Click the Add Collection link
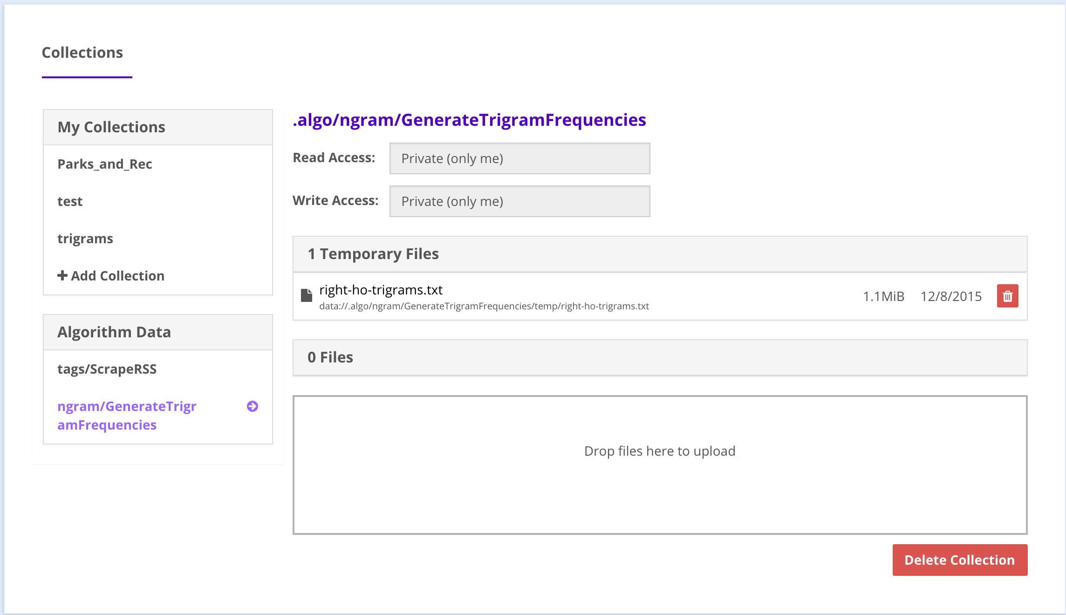Screen dimensions: 1066x615 117,276
